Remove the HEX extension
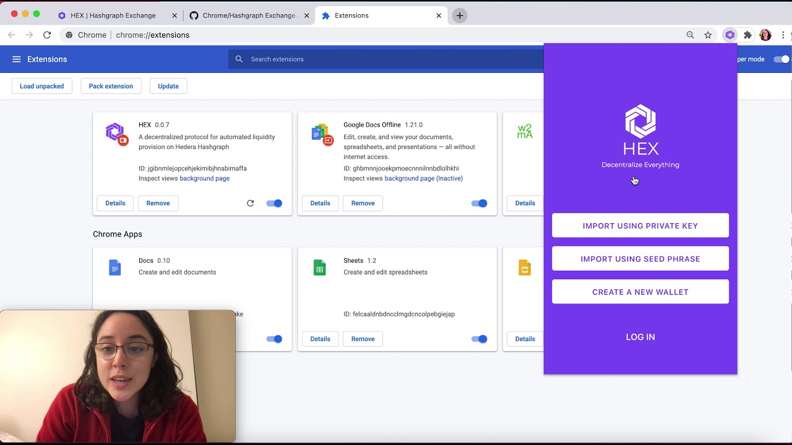The height and width of the screenshot is (445, 792). 158,203
